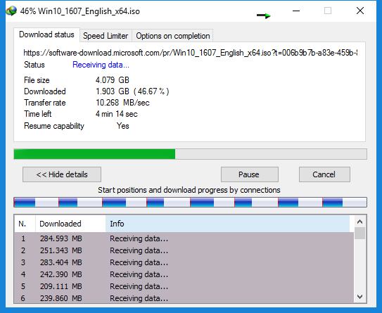Image resolution: width=382 pixels, height=313 pixels.
Task: Click the N. column header
Action: click(25, 224)
